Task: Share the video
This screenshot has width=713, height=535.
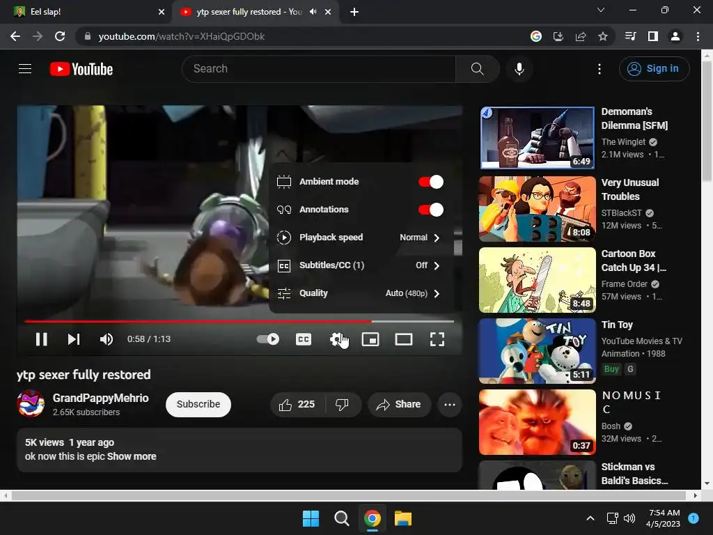Action: click(399, 405)
